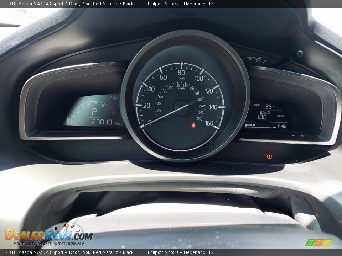Click the fuel pump icon
342x256 pixels.
[x=284, y=126]
